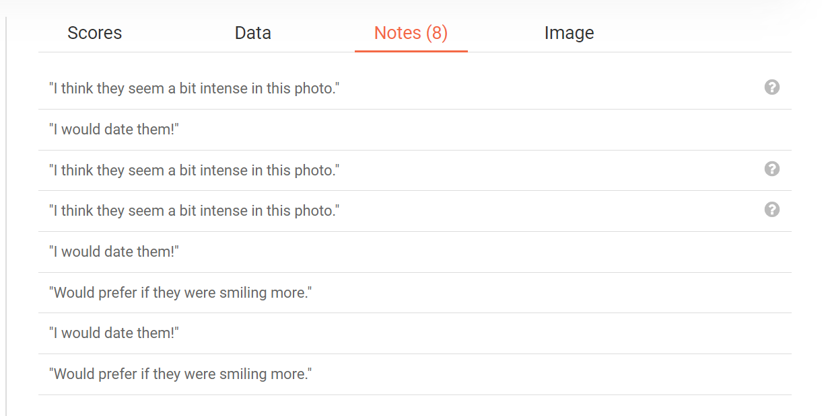
Task: Open the Data tab
Action: (x=253, y=33)
